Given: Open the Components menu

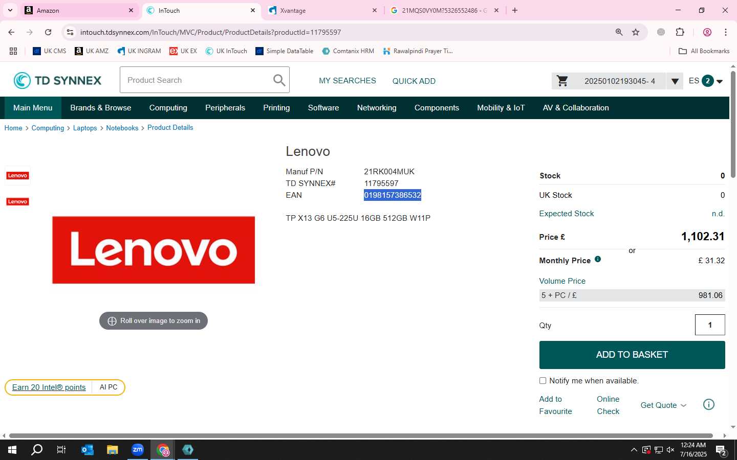Looking at the screenshot, I should pos(437,108).
